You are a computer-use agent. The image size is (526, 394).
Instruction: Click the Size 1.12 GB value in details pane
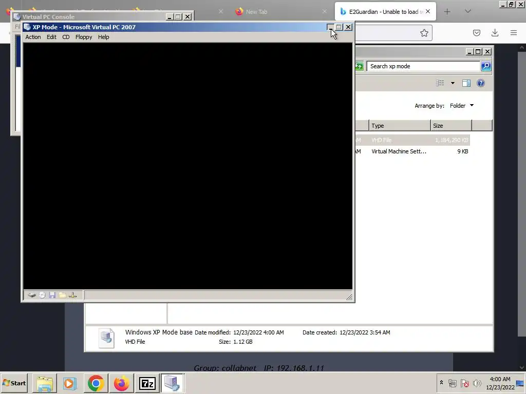coord(243,342)
